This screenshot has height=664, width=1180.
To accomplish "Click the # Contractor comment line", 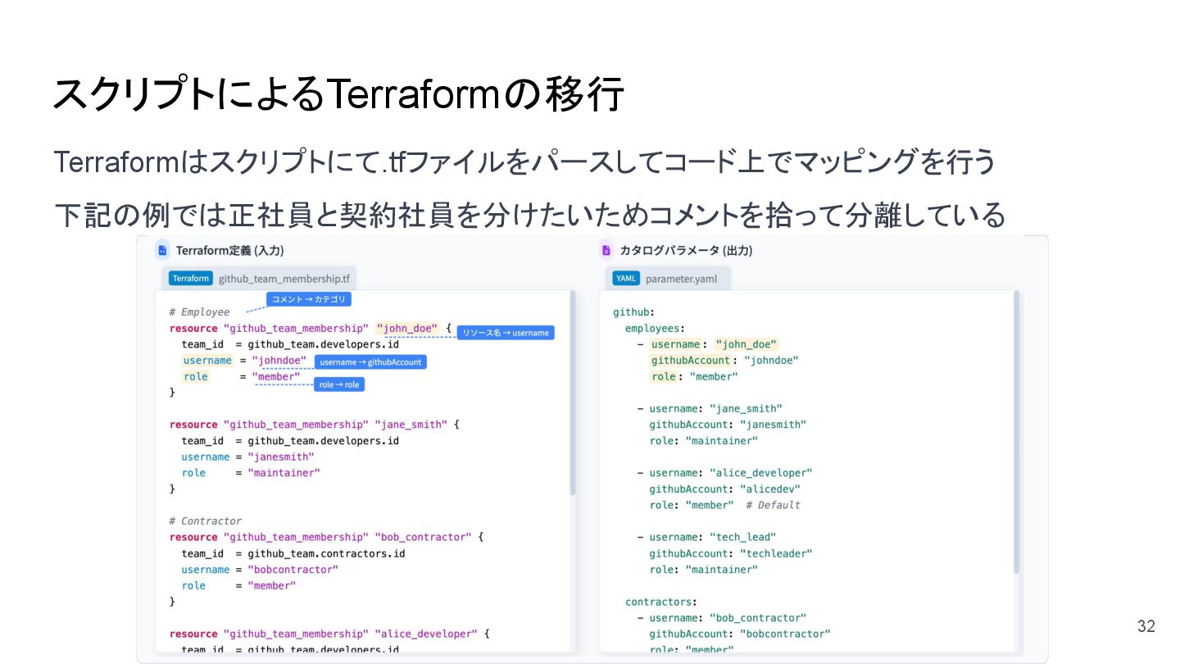I will (x=205, y=521).
